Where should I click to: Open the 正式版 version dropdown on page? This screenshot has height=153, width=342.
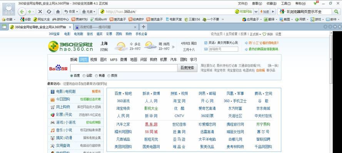pos(255,34)
